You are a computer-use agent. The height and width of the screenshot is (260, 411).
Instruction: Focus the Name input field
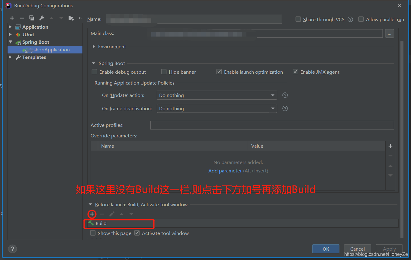pyautogui.click(x=194, y=19)
